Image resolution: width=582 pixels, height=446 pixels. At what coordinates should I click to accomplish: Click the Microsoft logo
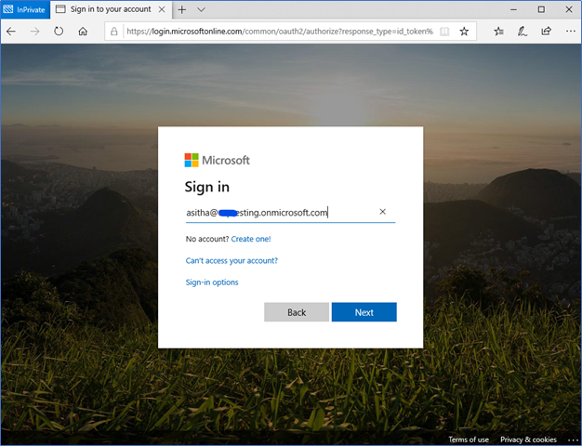(x=218, y=161)
